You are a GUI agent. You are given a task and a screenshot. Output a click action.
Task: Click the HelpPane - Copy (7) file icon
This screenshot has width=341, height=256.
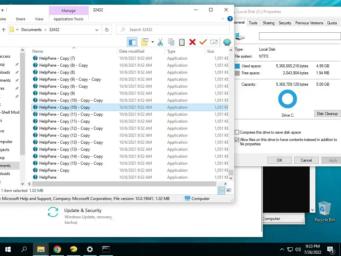tap(35, 58)
